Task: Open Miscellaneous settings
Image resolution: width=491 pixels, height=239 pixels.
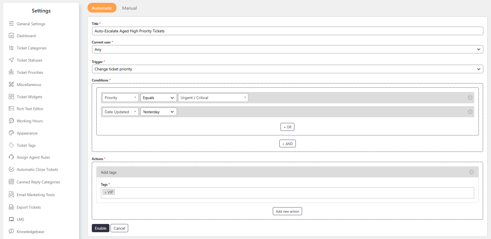Action: click(x=29, y=85)
